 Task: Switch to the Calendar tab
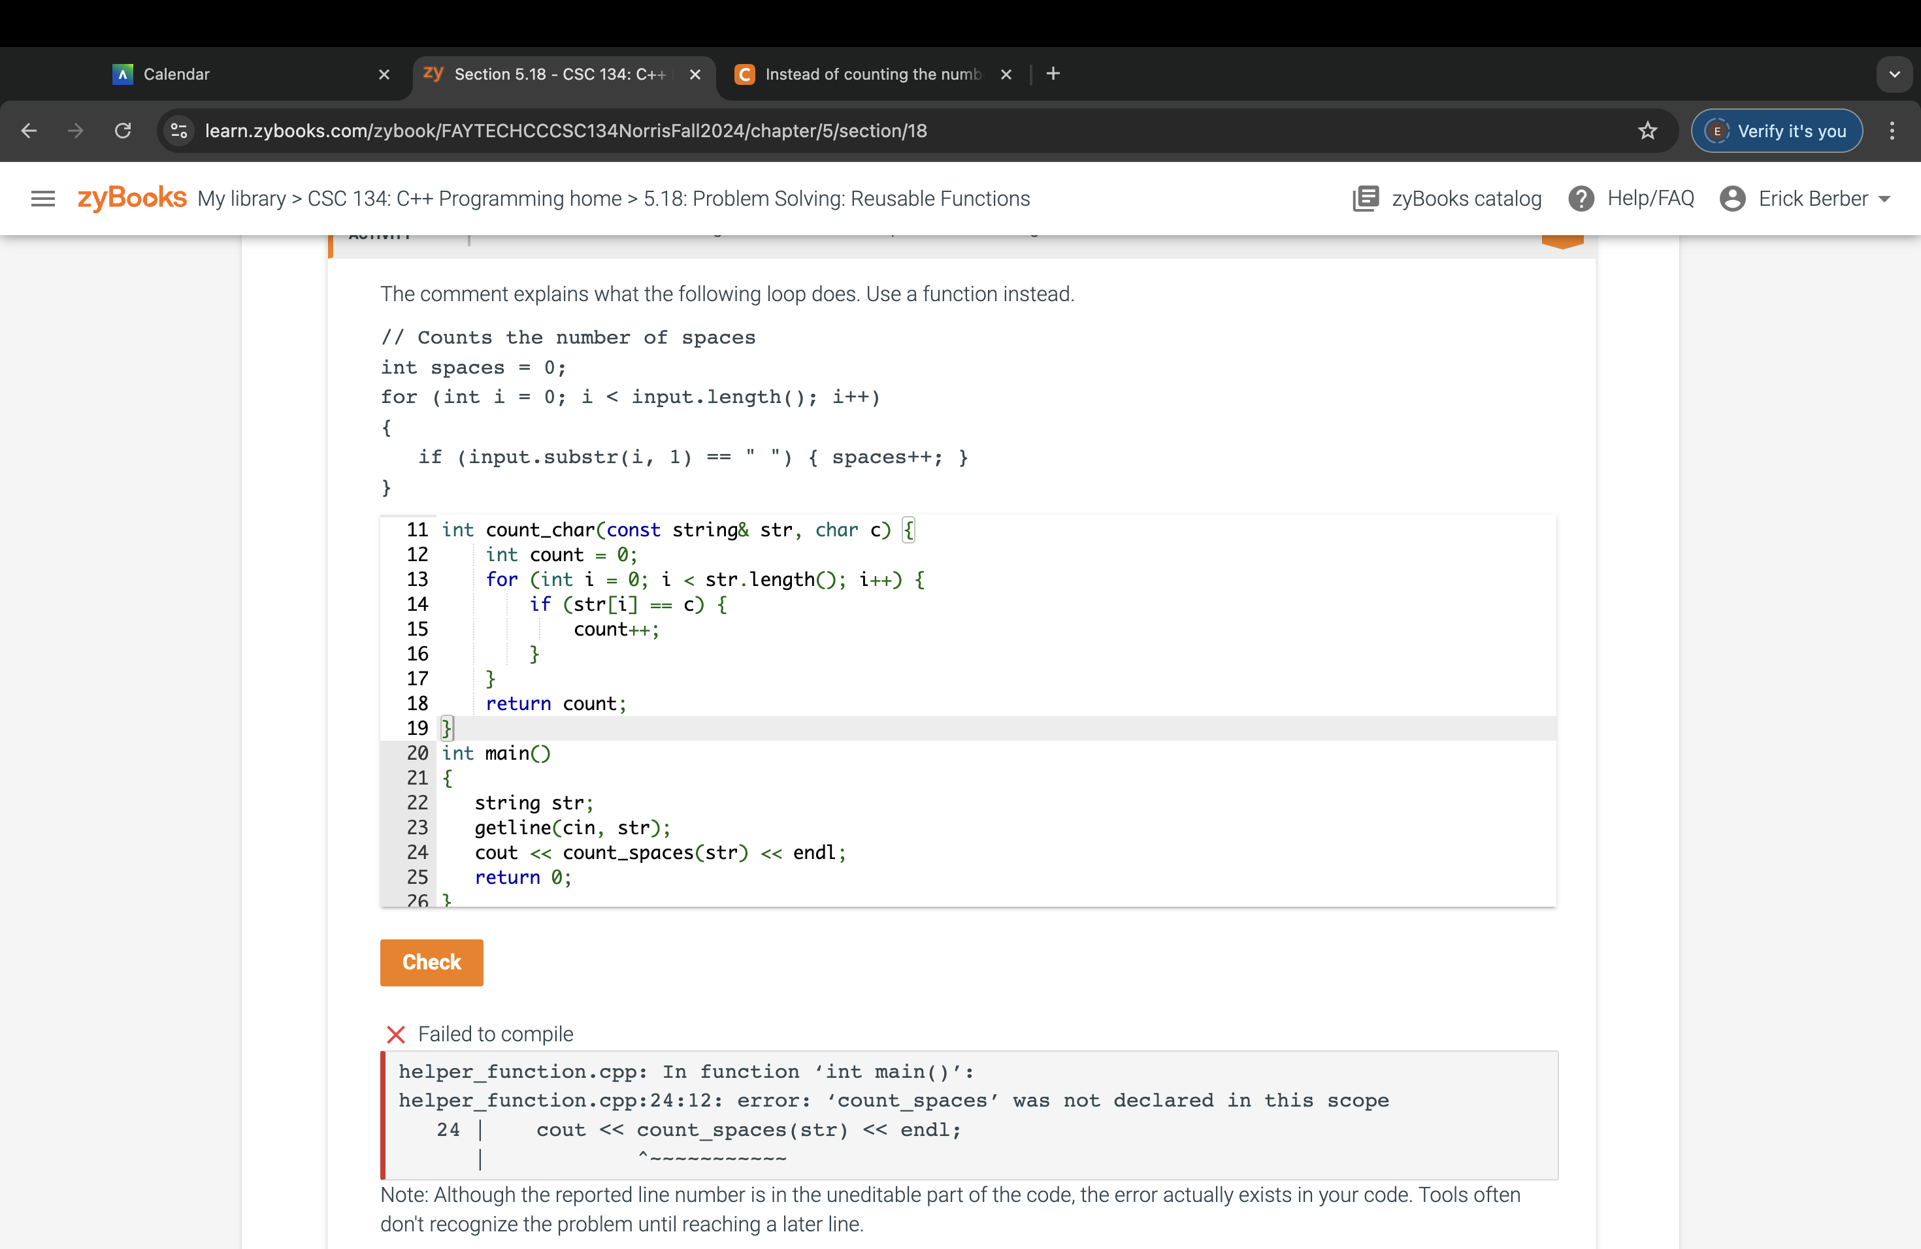pos(178,74)
